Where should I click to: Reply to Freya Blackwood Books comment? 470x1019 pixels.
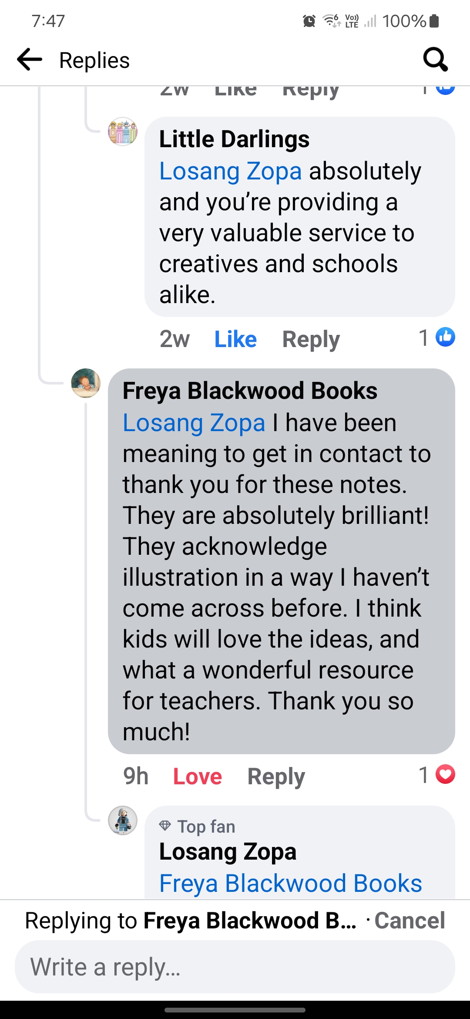pos(276,776)
